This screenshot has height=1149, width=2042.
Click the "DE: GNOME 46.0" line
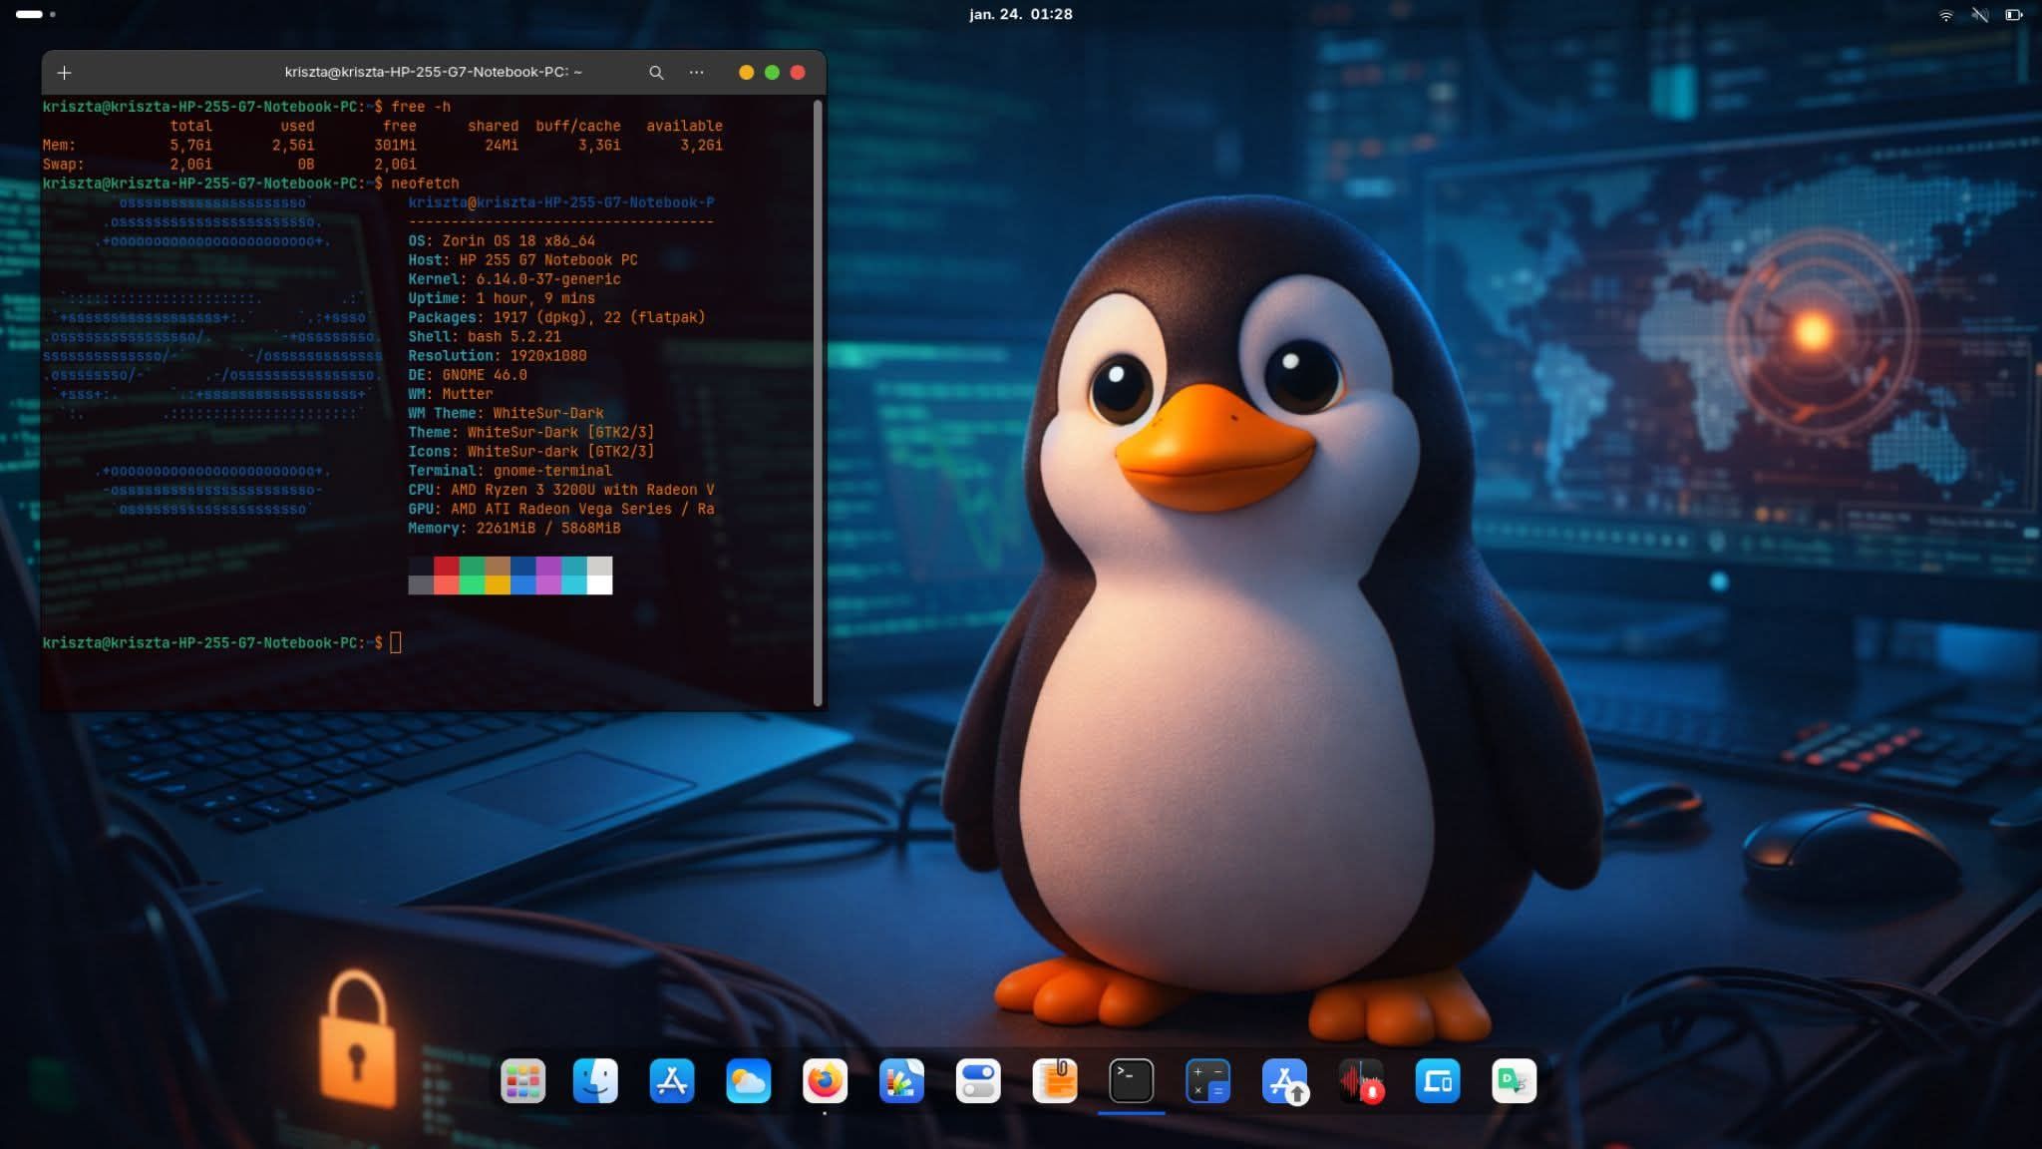click(468, 375)
